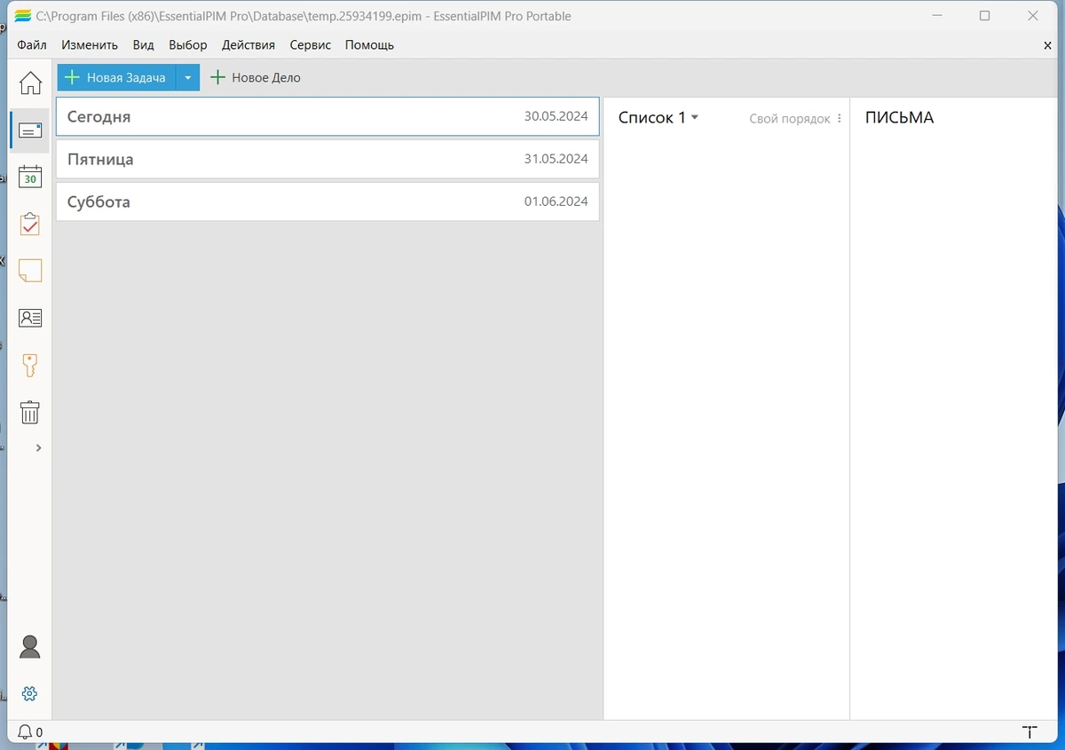Click the ПИСЬМА panel header
The image size is (1065, 750).
(899, 117)
